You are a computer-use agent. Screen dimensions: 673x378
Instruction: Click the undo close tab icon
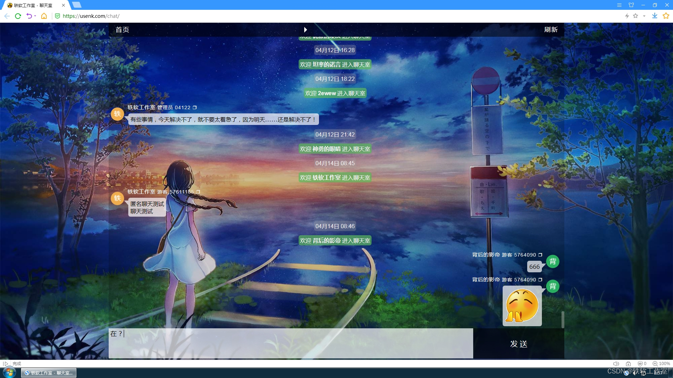click(x=29, y=16)
